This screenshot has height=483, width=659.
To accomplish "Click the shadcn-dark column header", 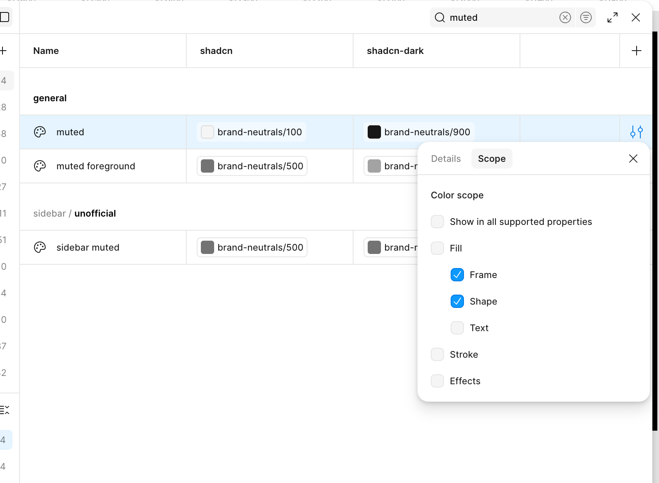I will pos(395,51).
